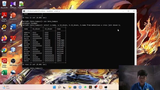160x90 pixels.
Task: Close the cmd.exe mysql window
Action: (134, 11)
